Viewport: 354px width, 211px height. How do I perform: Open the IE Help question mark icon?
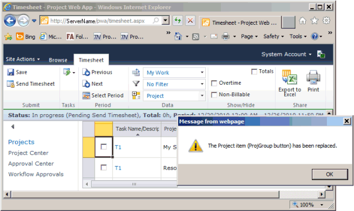[314, 36]
